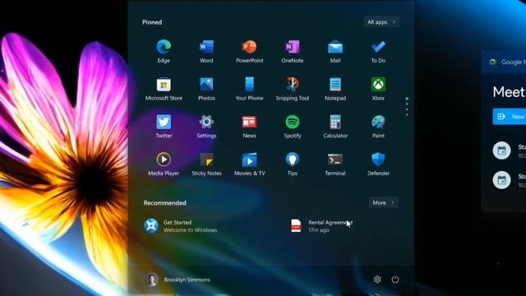The image size is (526, 296).
Task: Open Settings from pinned apps
Action: click(206, 127)
